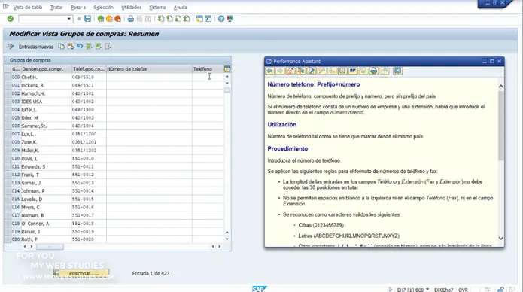Click the Performance Assistant vertical scrollbar thumb
This screenshot has width=523, height=292.
(x=501, y=125)
